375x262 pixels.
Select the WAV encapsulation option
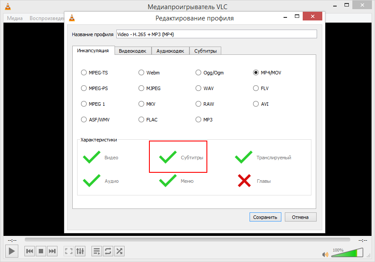[205, 88]
